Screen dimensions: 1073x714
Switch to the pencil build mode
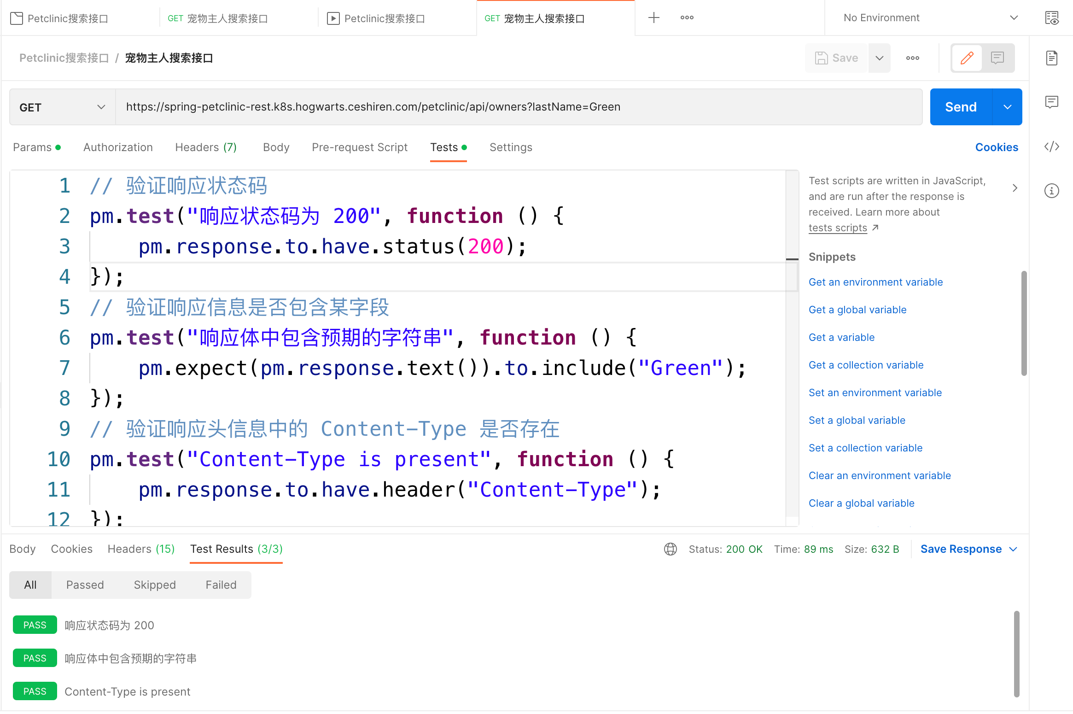[x=967, y=58]
